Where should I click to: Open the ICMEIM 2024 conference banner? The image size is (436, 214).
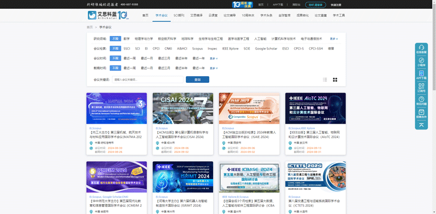(x=117, y=177)
